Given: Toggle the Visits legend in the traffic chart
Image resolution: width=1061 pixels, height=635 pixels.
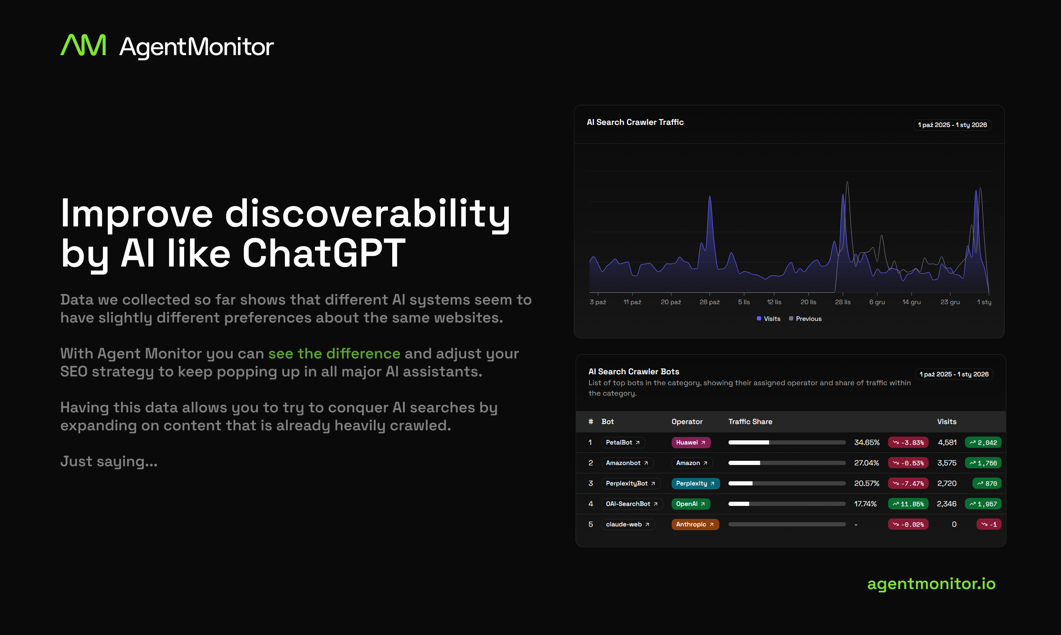Looking at the screenshot, I should (x=768, y=318).
